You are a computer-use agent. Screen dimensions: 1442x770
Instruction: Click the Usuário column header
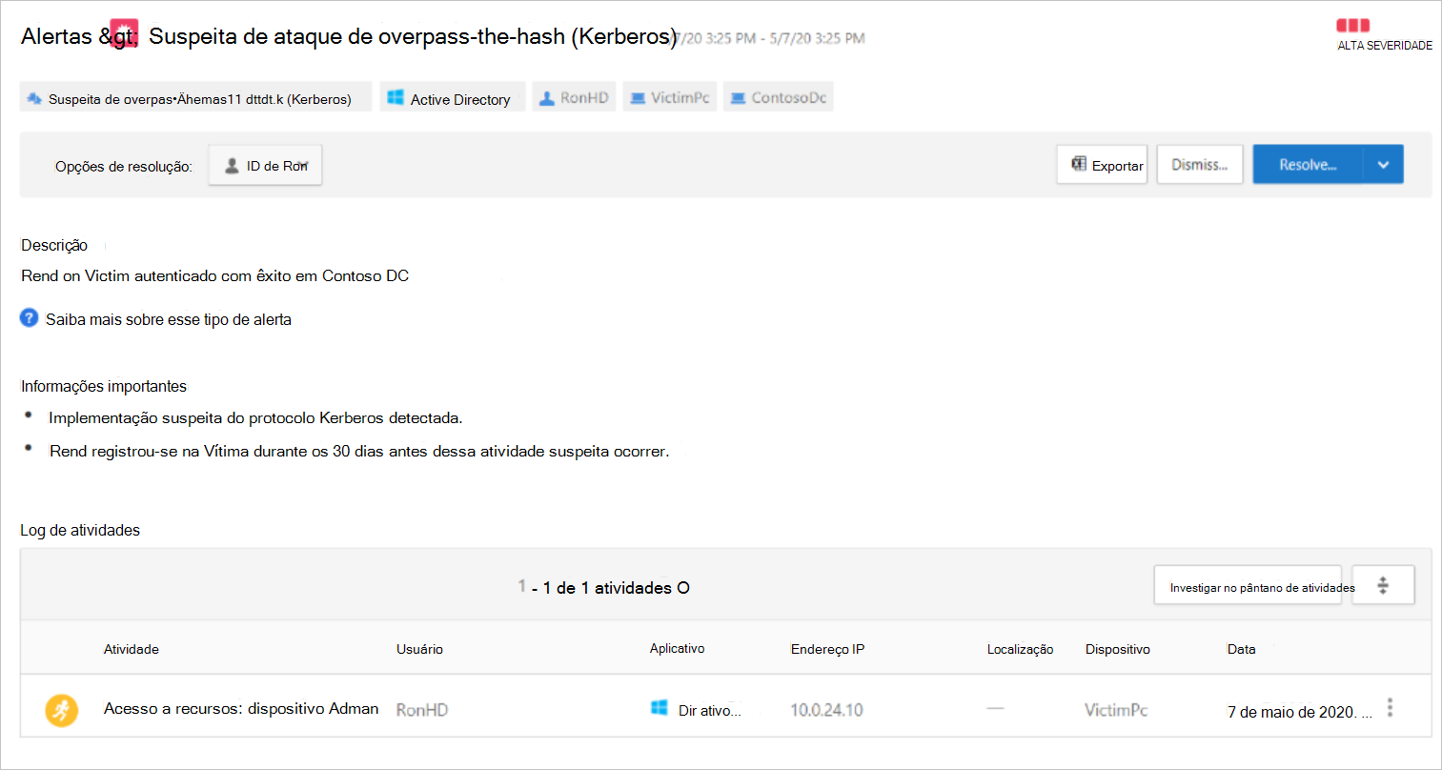[x=419, y=649]
